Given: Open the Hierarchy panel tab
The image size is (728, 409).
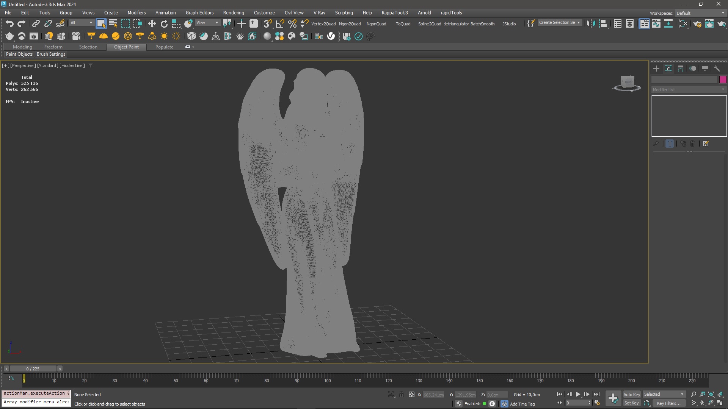Looking at the screenshot, I should [x=681, y=69].
